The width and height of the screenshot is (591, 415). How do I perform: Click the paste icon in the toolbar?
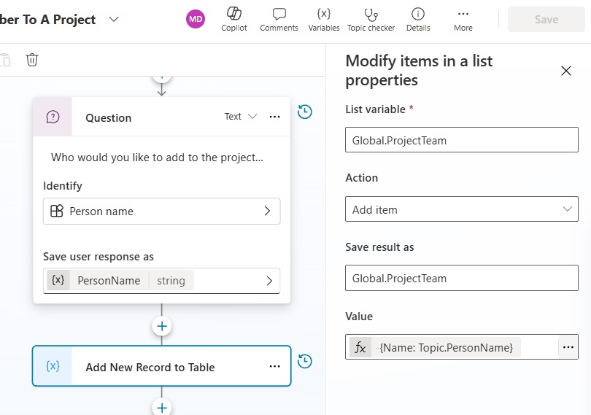(x=5, y=60)
